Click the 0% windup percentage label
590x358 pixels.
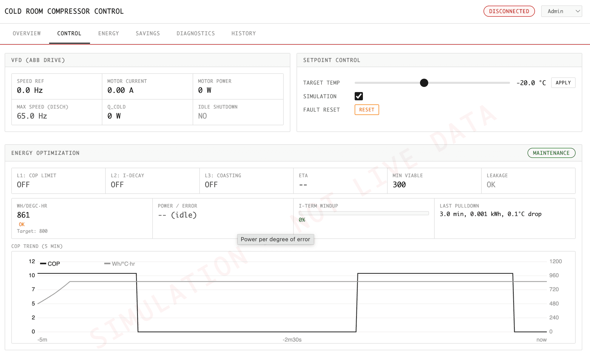coord(302,220)
